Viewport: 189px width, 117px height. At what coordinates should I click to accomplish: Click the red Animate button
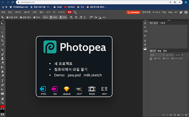(133, 12)
